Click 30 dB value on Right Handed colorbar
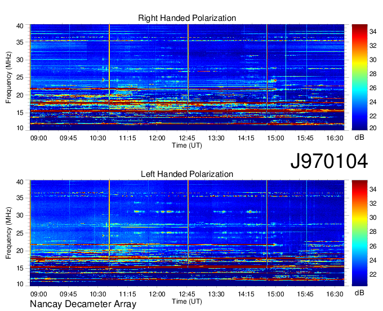 pyautogui.click(x=373, y=60)
